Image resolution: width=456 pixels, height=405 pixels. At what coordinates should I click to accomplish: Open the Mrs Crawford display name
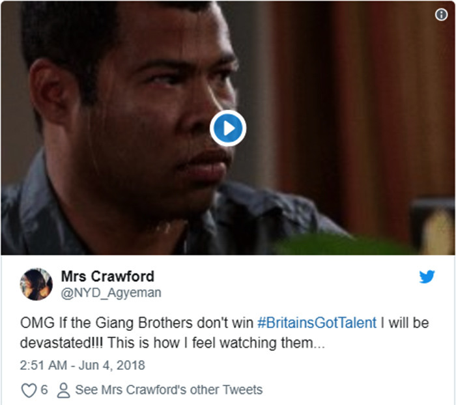tap(107, 276)
